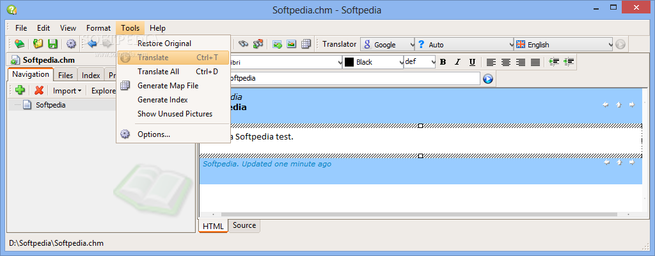655x256 pixels.
Task: Open the Black font color dropdown
Action: 373,62
